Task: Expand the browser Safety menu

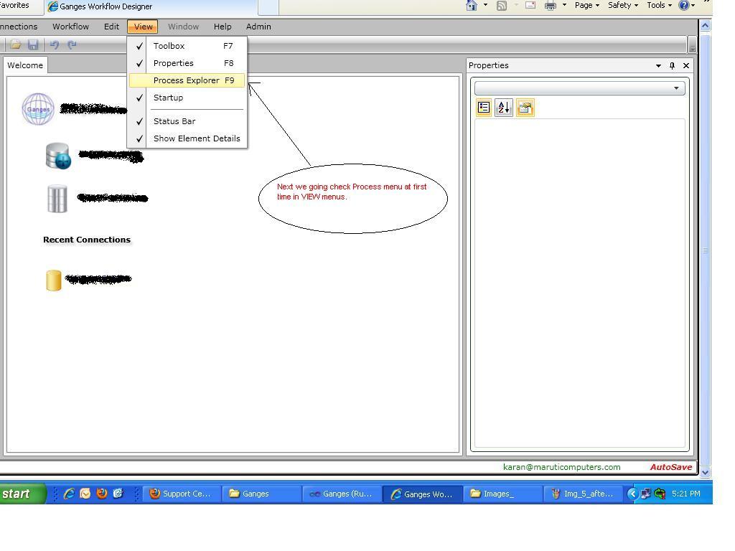Action: (623, 5)
